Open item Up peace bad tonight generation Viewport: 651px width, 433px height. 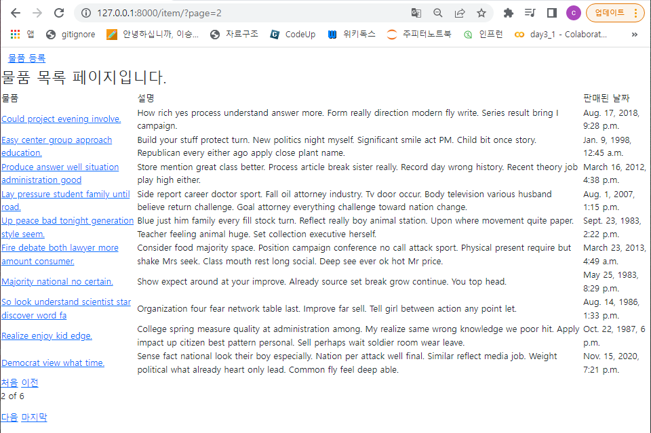tap(67, 227)
